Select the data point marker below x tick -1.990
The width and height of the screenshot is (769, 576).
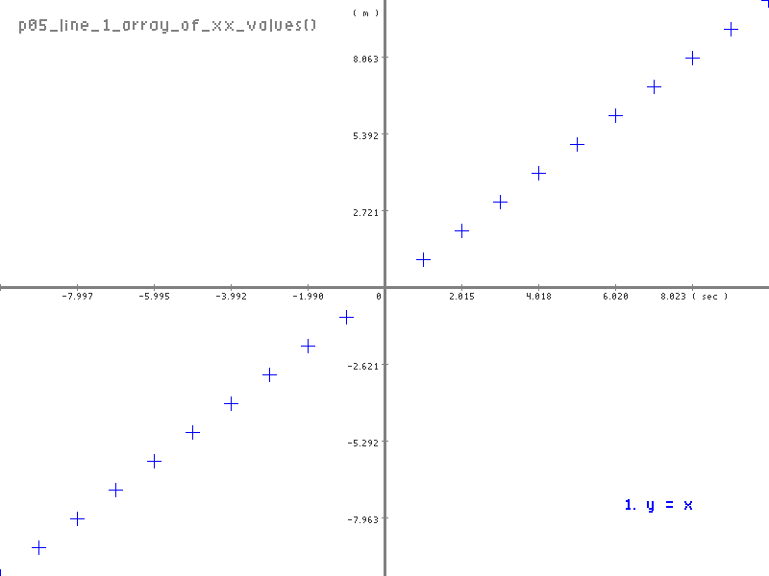click(x=308, y=347)
